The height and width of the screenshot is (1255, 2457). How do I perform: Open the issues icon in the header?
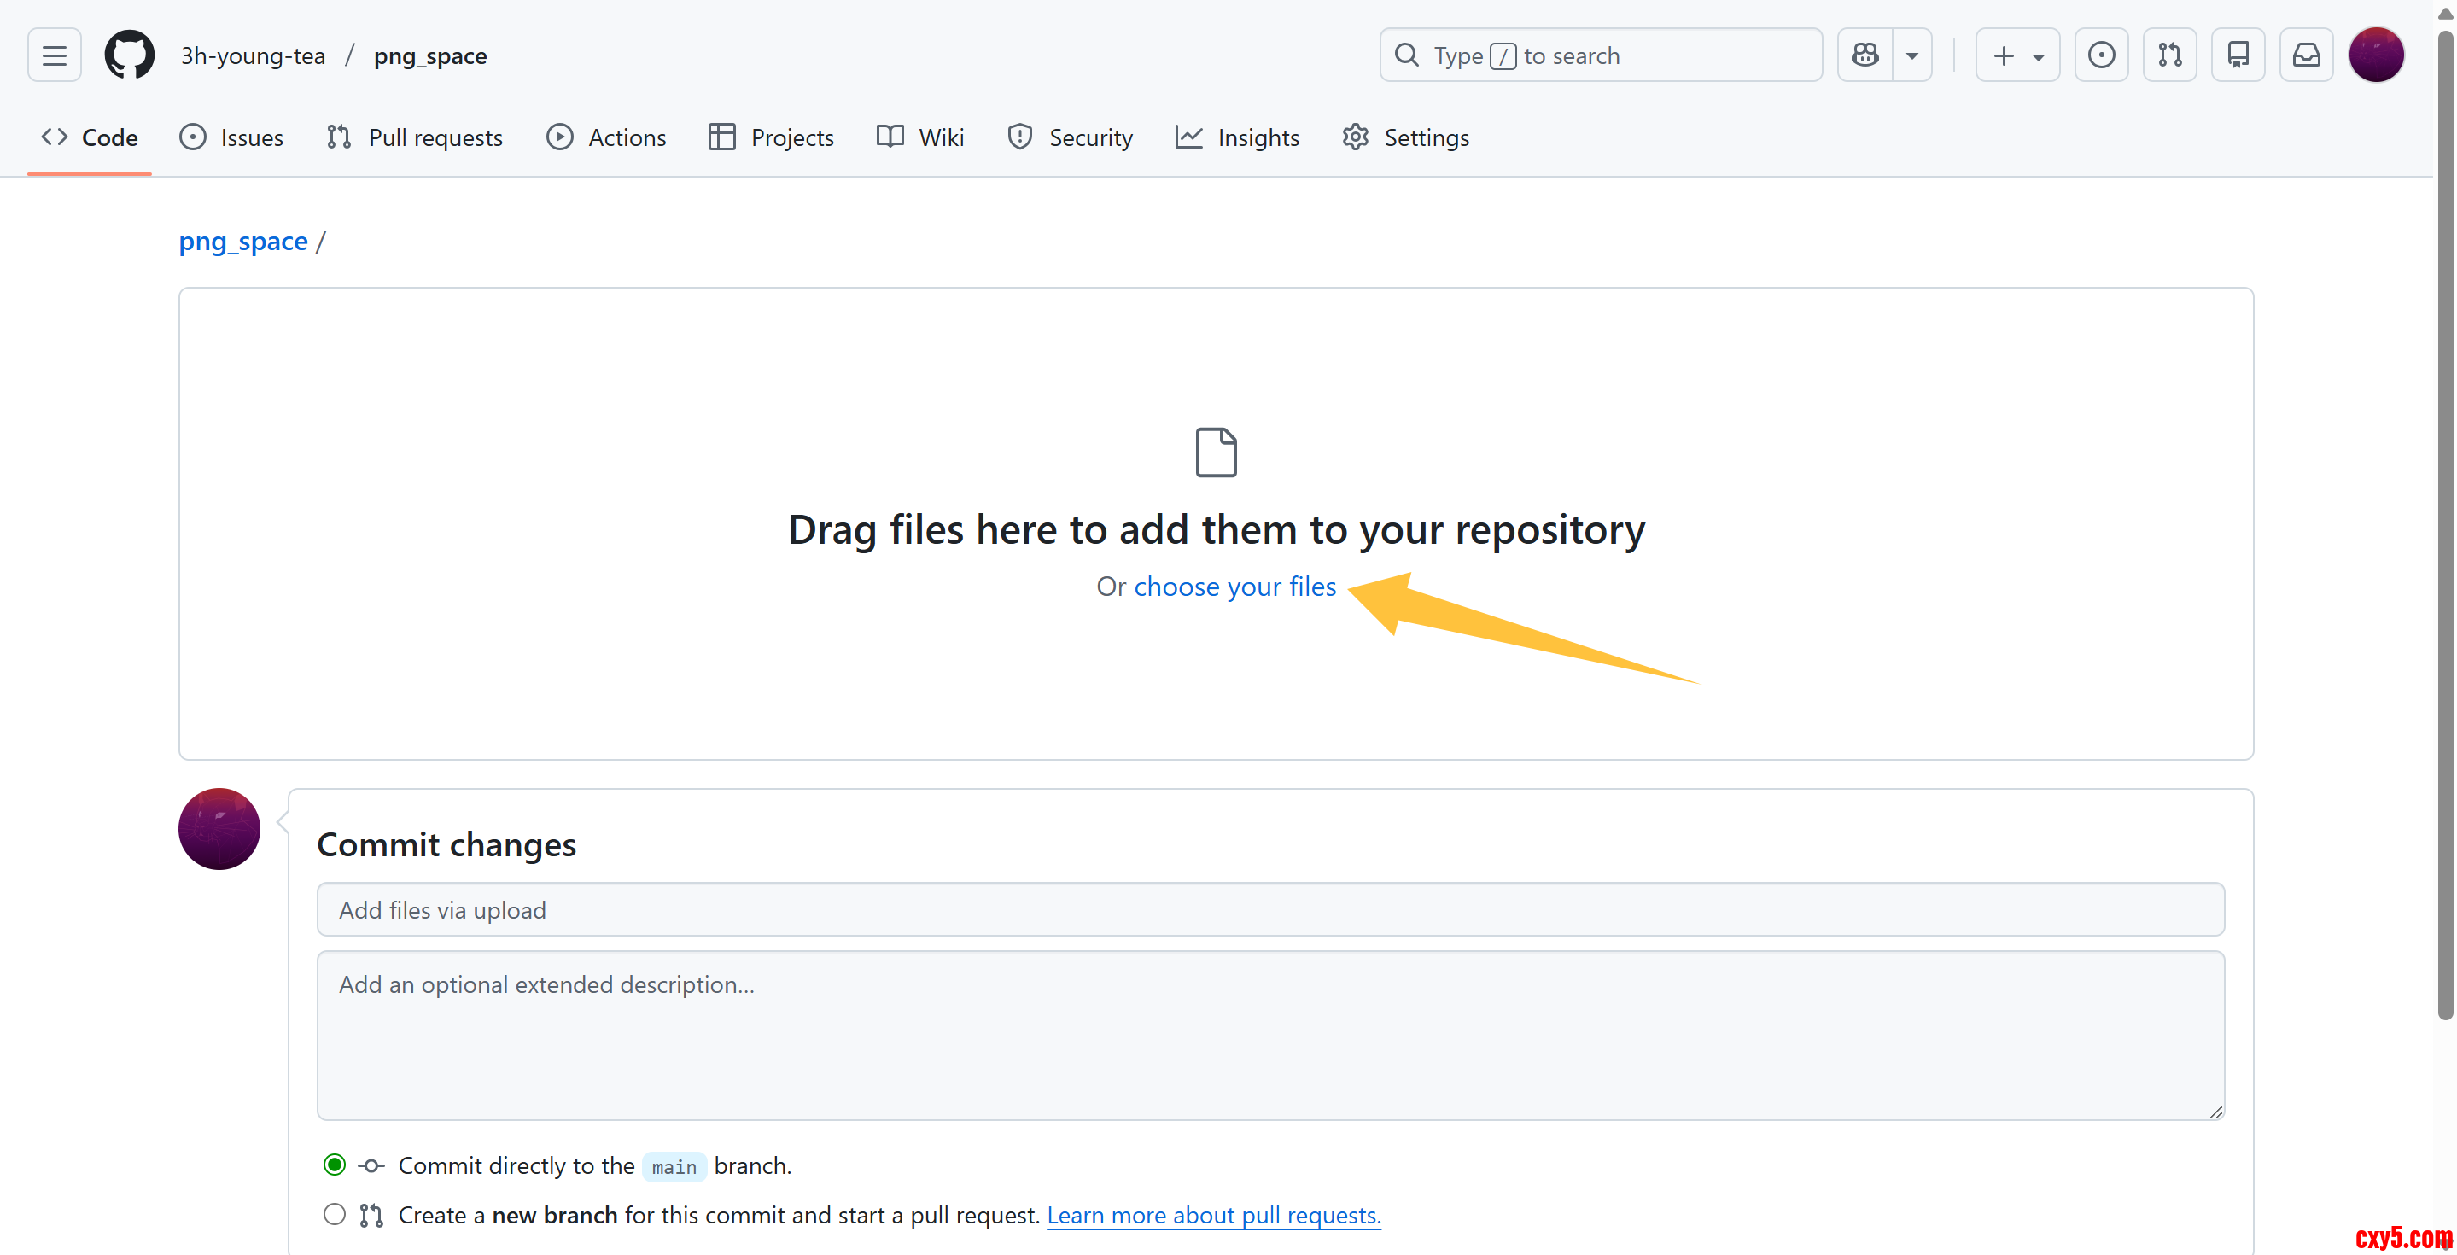(2100, 55)
